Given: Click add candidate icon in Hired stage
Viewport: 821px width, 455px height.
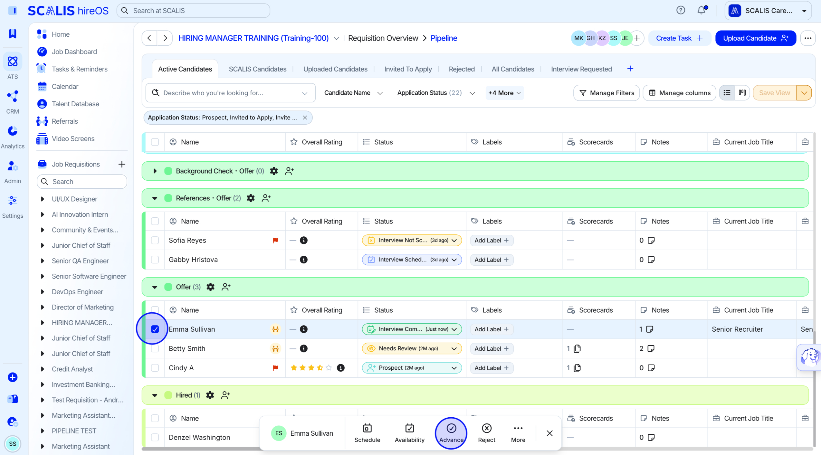Looking at the screenshot, I should pos(226,395).
